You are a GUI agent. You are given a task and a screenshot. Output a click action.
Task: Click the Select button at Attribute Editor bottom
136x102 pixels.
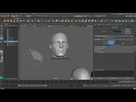(100, 78)
